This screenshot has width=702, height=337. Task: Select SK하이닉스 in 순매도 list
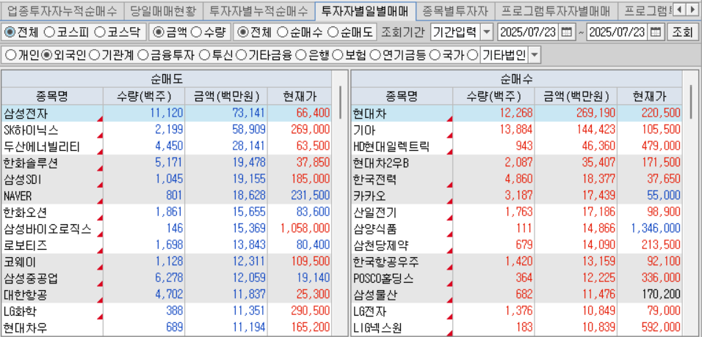click(x=167, y=130)
